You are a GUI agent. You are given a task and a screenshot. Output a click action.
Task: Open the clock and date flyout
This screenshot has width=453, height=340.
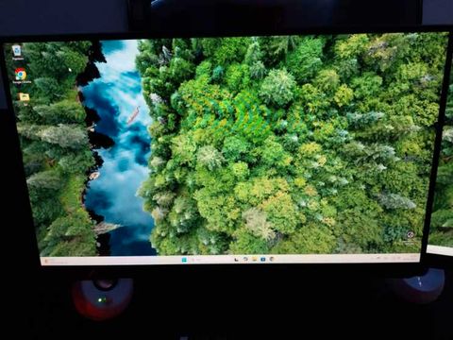(x=411, y=258)
